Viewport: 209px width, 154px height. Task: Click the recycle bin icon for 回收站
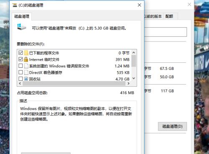[26, 79]
